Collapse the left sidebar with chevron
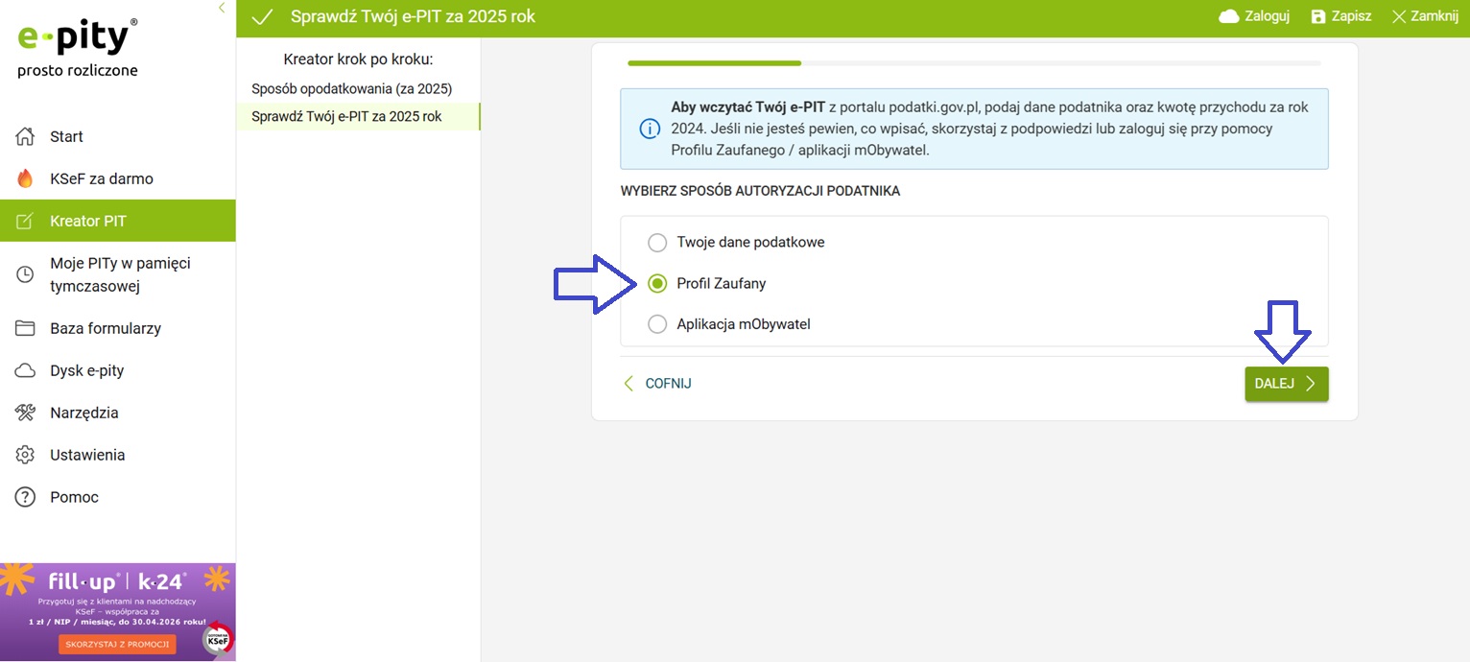 [x=222, y=8]
